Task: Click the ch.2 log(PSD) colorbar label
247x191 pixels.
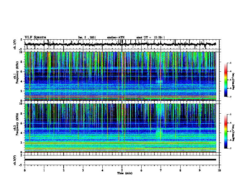Action: [234, 133]
